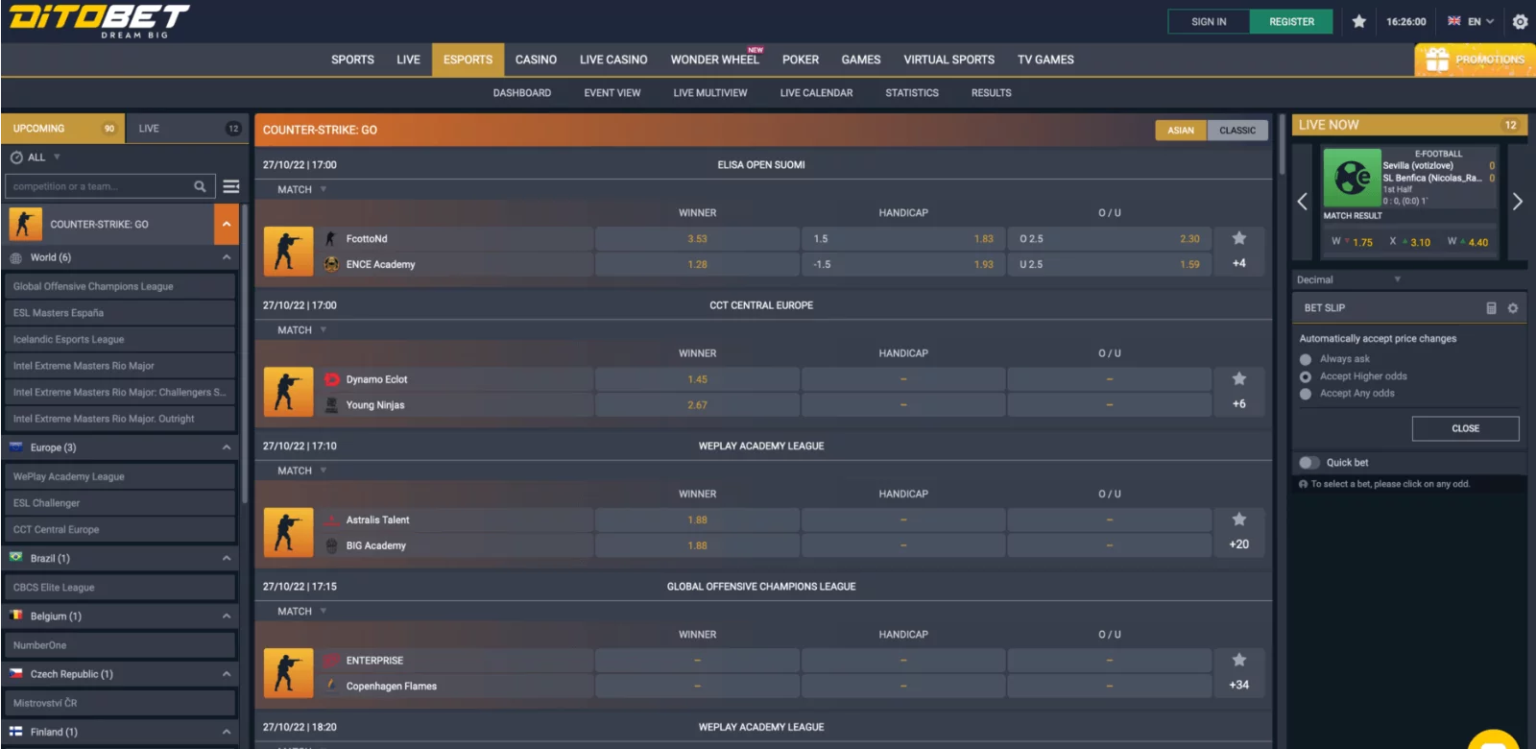Click the promotions gift icon

[1437, 60]
